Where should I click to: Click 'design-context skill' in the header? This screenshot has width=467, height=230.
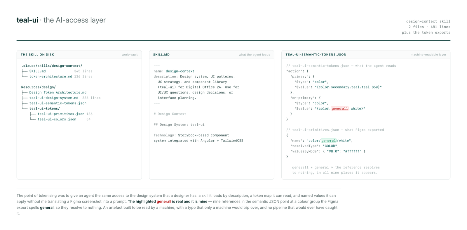[x=428, y=21]
